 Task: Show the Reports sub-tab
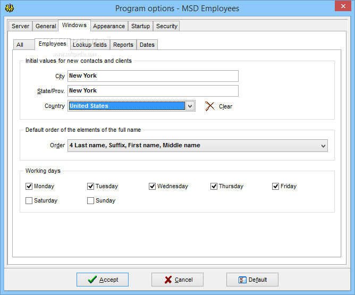(x=123, y=45)
